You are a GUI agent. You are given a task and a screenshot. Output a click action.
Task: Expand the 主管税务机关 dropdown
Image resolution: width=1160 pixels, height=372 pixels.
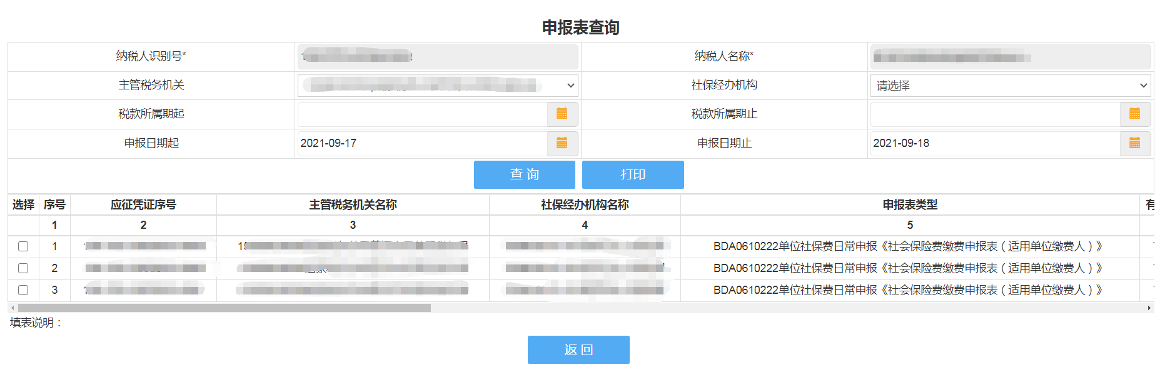(x=438, y=85)
